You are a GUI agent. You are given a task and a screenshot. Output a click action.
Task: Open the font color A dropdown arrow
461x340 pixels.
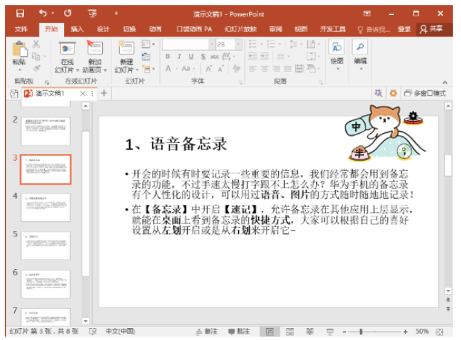coord(177,69)
